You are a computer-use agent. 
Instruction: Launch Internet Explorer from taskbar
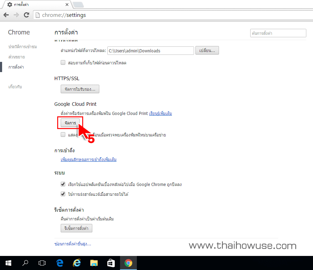click(76, 263)
